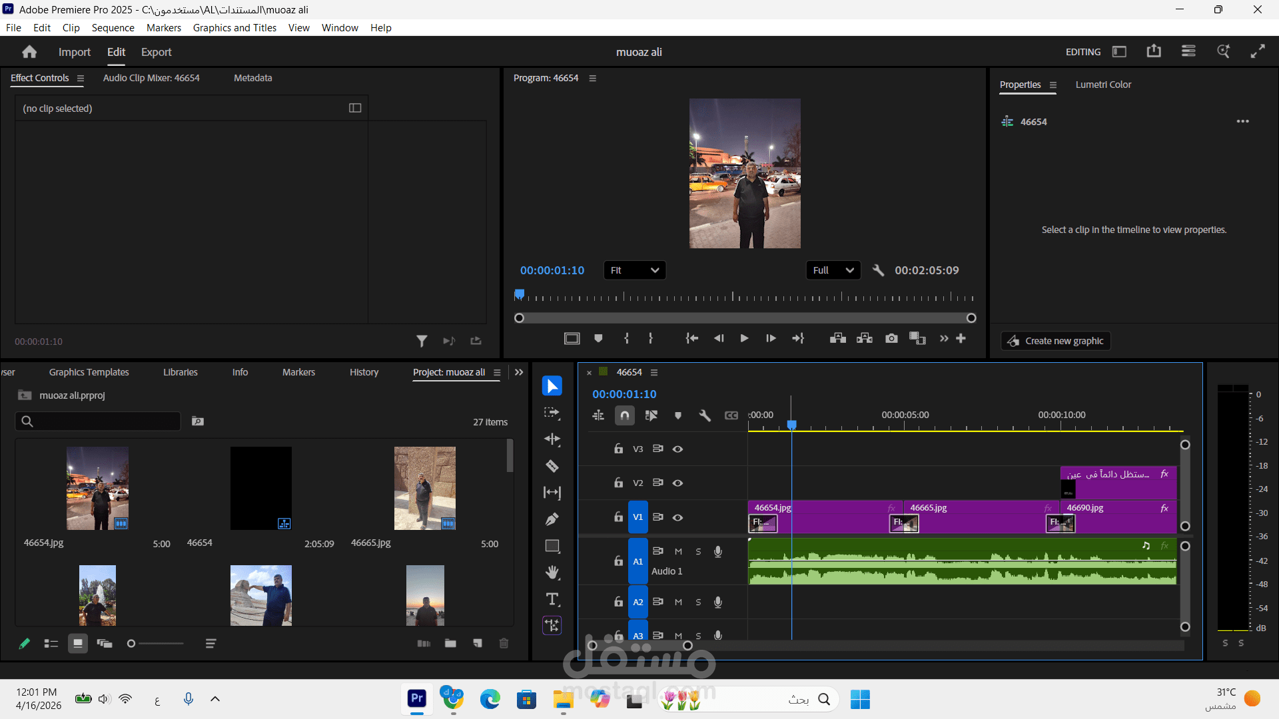Select the Type tool
Screen dimensions: 1279x719
552,599
